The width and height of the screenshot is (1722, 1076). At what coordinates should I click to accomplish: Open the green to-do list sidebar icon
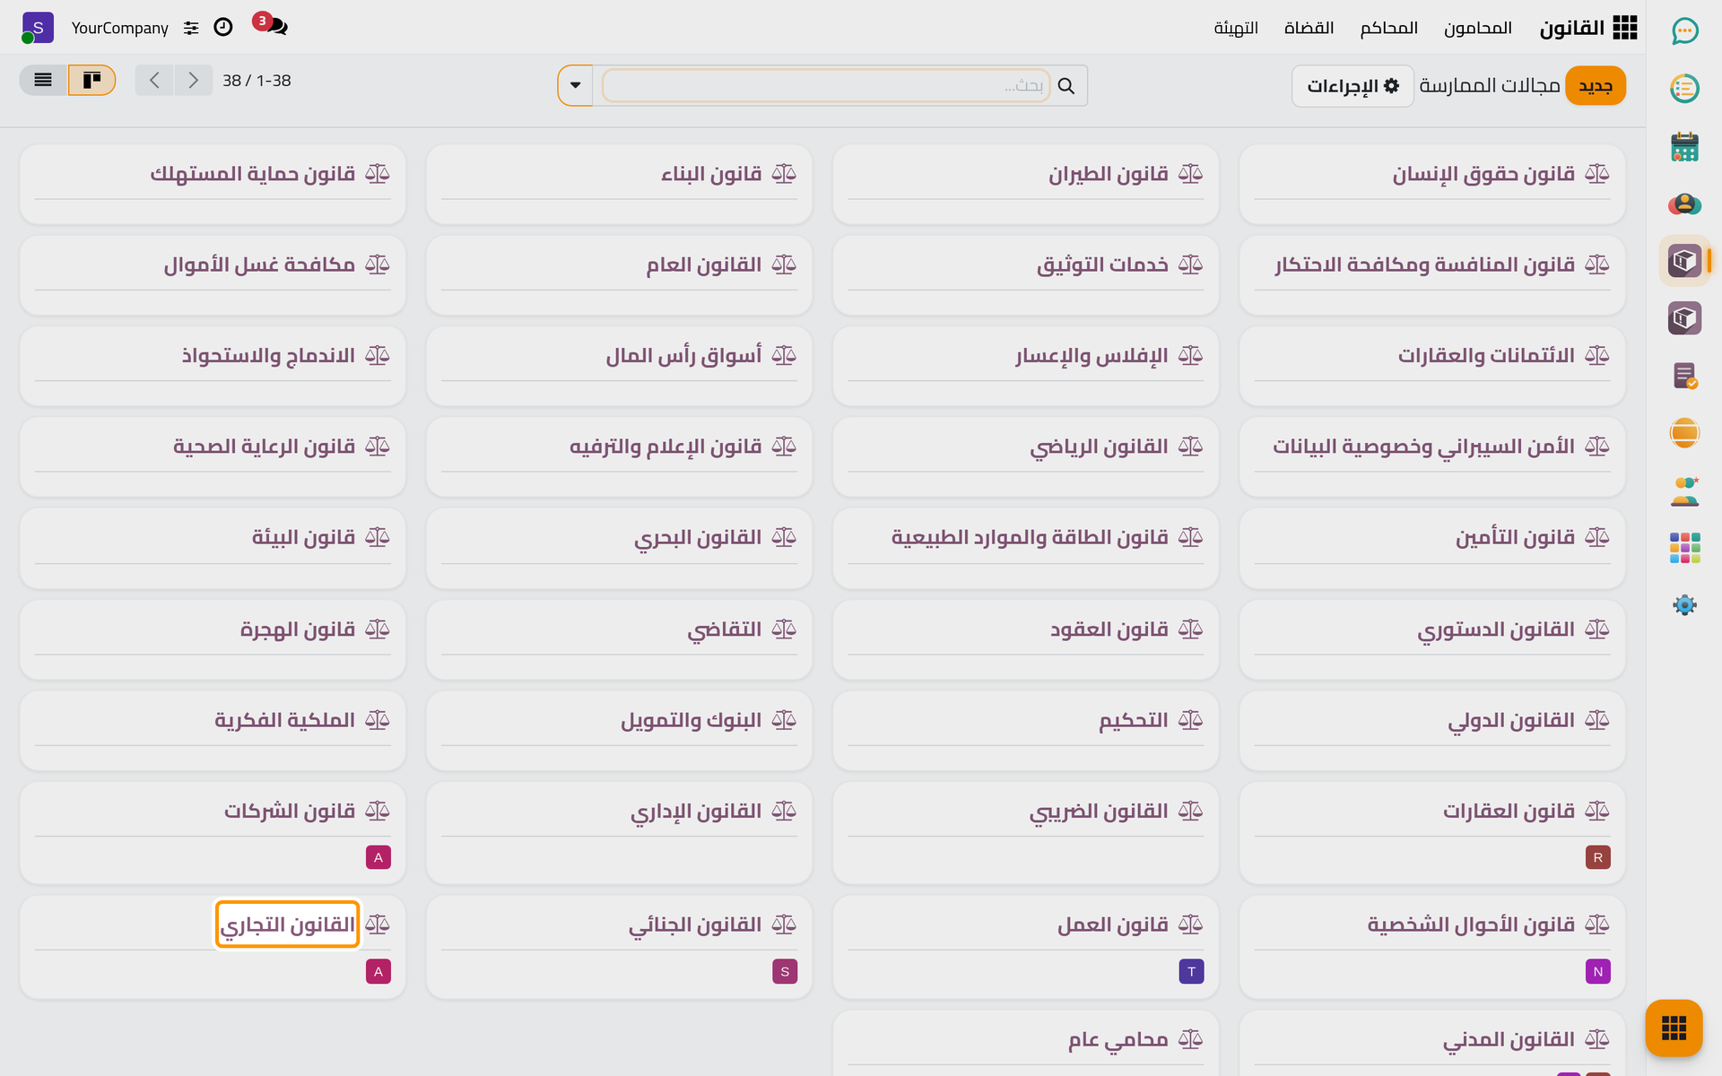(1684, 88)
